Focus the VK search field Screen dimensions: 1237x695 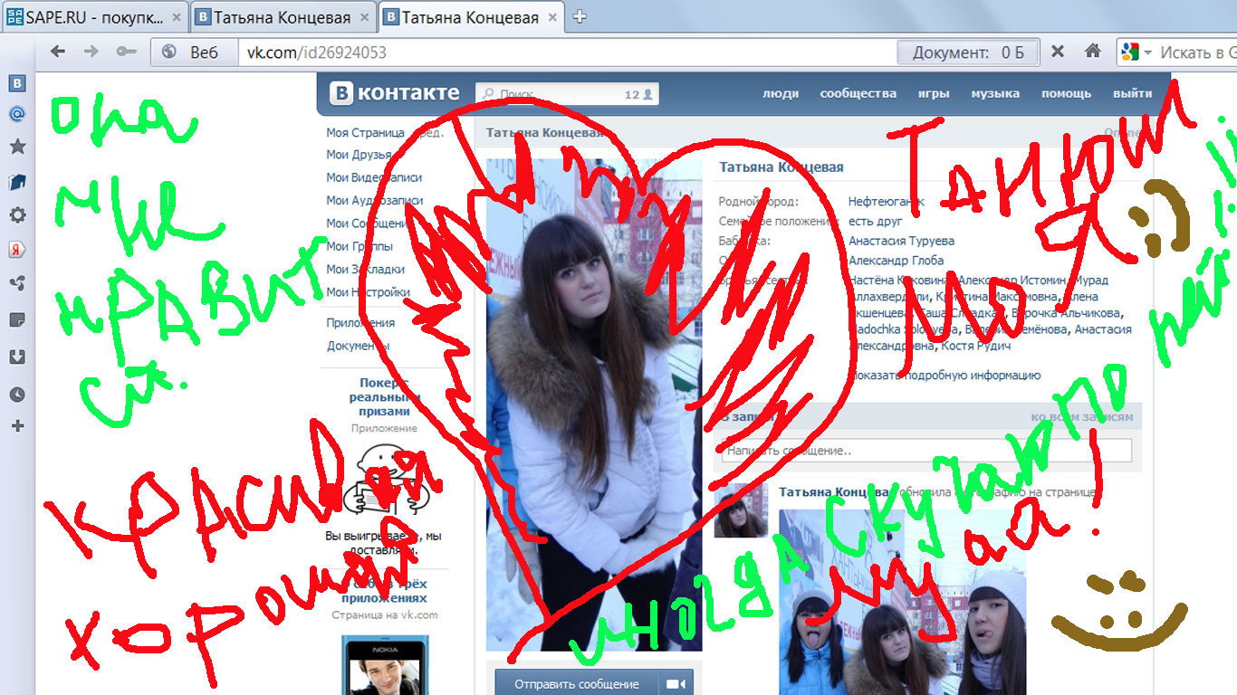568,93
